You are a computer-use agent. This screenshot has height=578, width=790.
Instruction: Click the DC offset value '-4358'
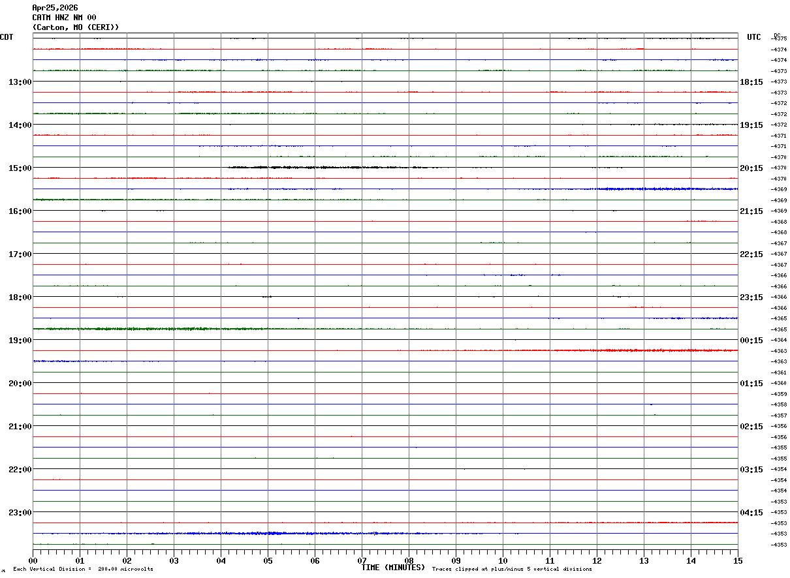(x=780, y=404)
